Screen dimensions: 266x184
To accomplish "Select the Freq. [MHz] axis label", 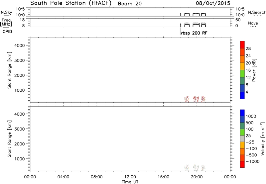I will click(x=6, y=23).
